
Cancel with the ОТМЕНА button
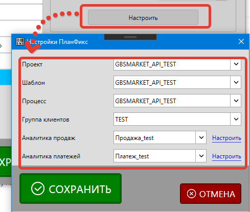211,194
